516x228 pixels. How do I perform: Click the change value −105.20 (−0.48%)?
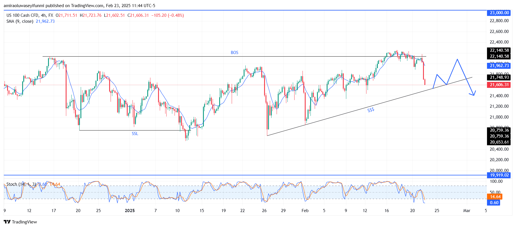coord(168,15)
